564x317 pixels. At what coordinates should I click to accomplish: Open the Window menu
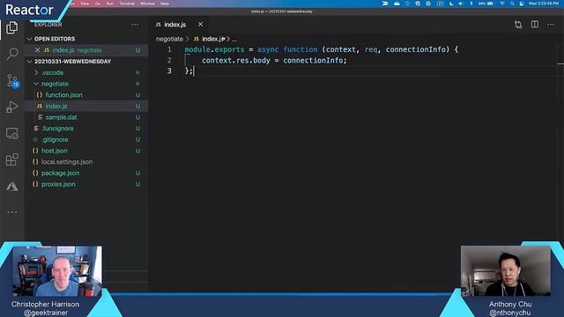(x=147, y=4)
